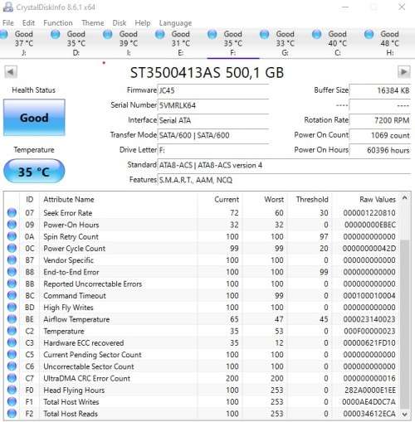This screenshot has height=422, width=415.
Task: Click Uncorrectable Sector Count status icon
Action: (12, 366)
